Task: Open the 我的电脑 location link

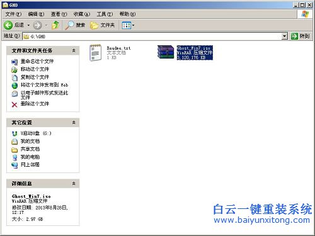Action: click(30, 157)
